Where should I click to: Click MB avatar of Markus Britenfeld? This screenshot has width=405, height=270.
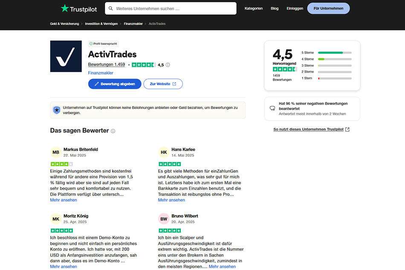(56, 152)
